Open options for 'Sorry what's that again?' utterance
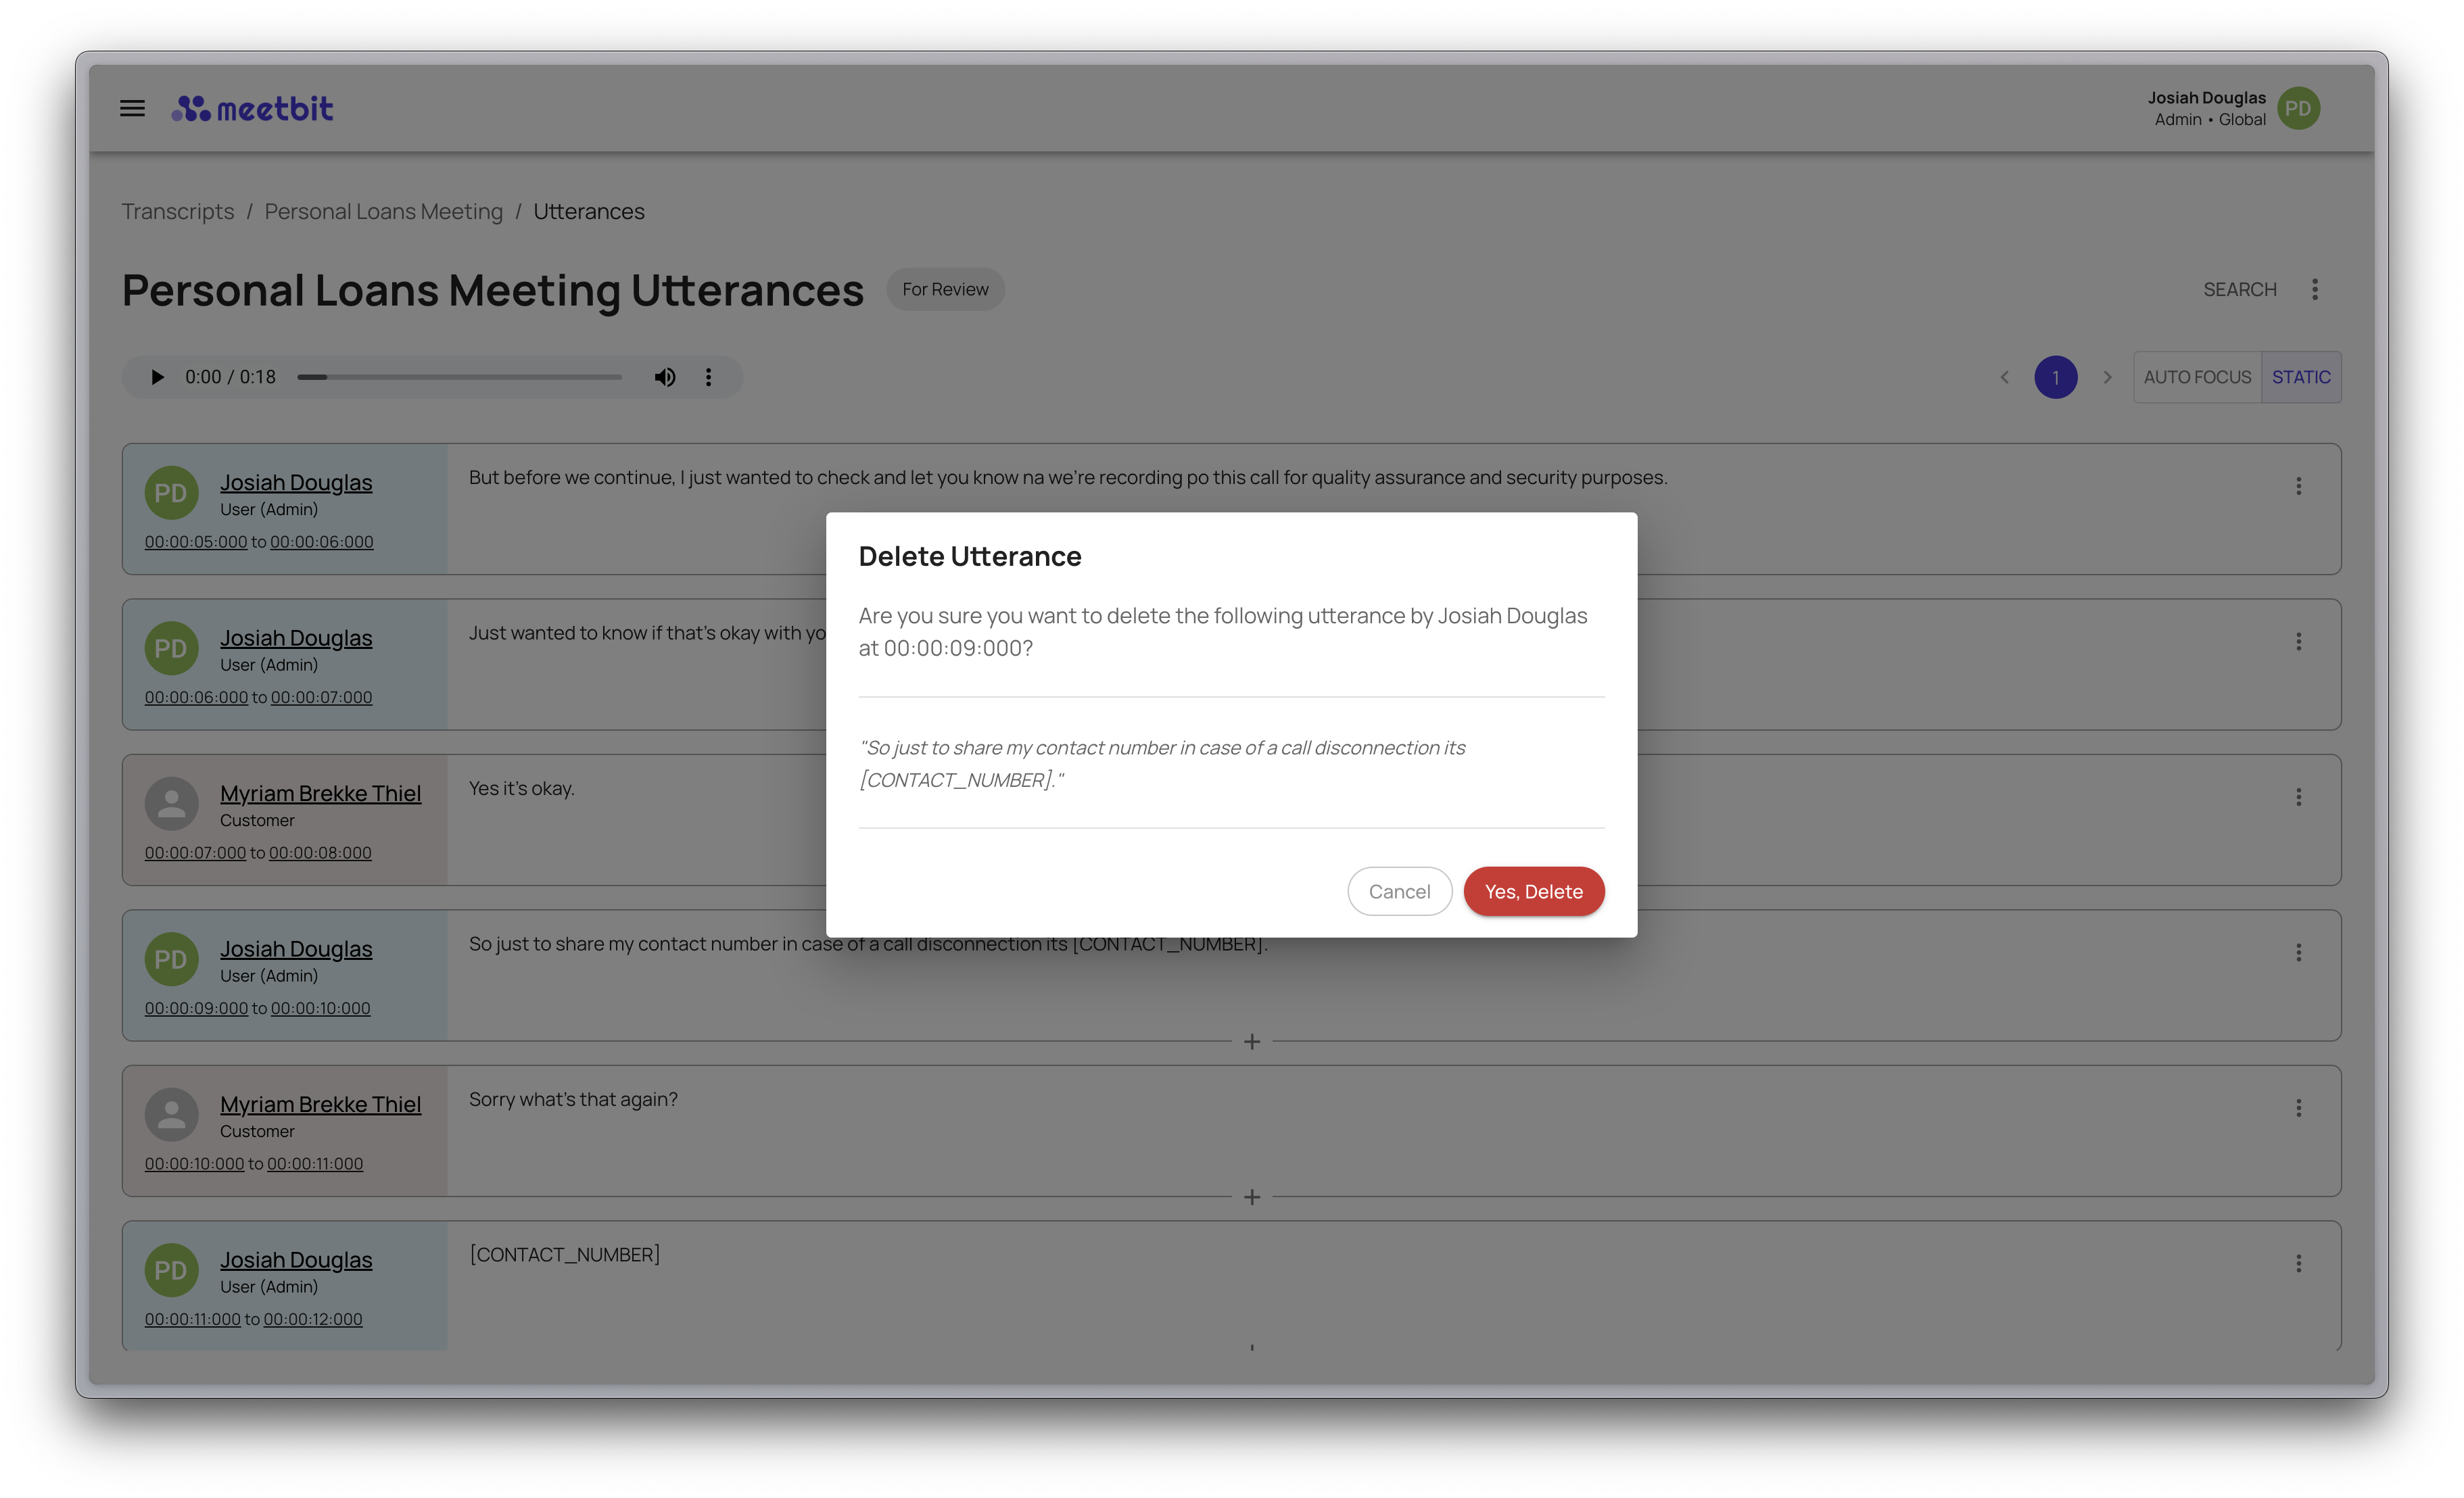Image resolution: width=2464 pixels, height=1498 pixels. [x=2298, y=1108]
